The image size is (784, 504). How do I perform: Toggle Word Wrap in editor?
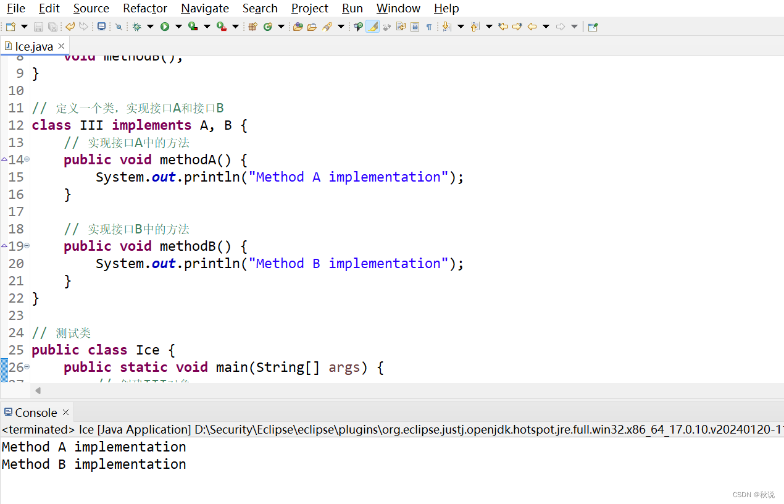[x=401, y=27]
